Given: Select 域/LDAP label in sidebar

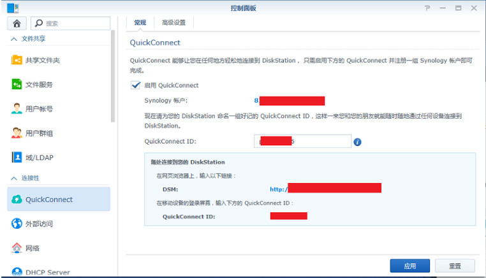Looking at the screenshot, I should [x=40, y=157].
